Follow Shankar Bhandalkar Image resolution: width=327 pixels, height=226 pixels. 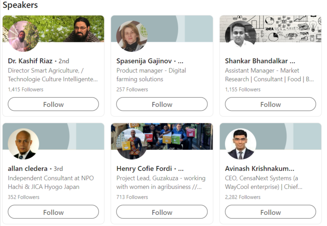tap(270, 104)
